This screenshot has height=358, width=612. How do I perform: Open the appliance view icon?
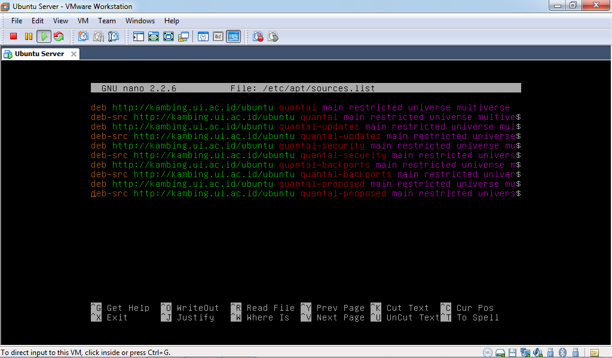pyautogui.click(x=218, y=36)
